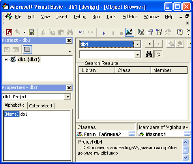
Task: Click the Paste clipboard icon
Action: coord(61,32)
